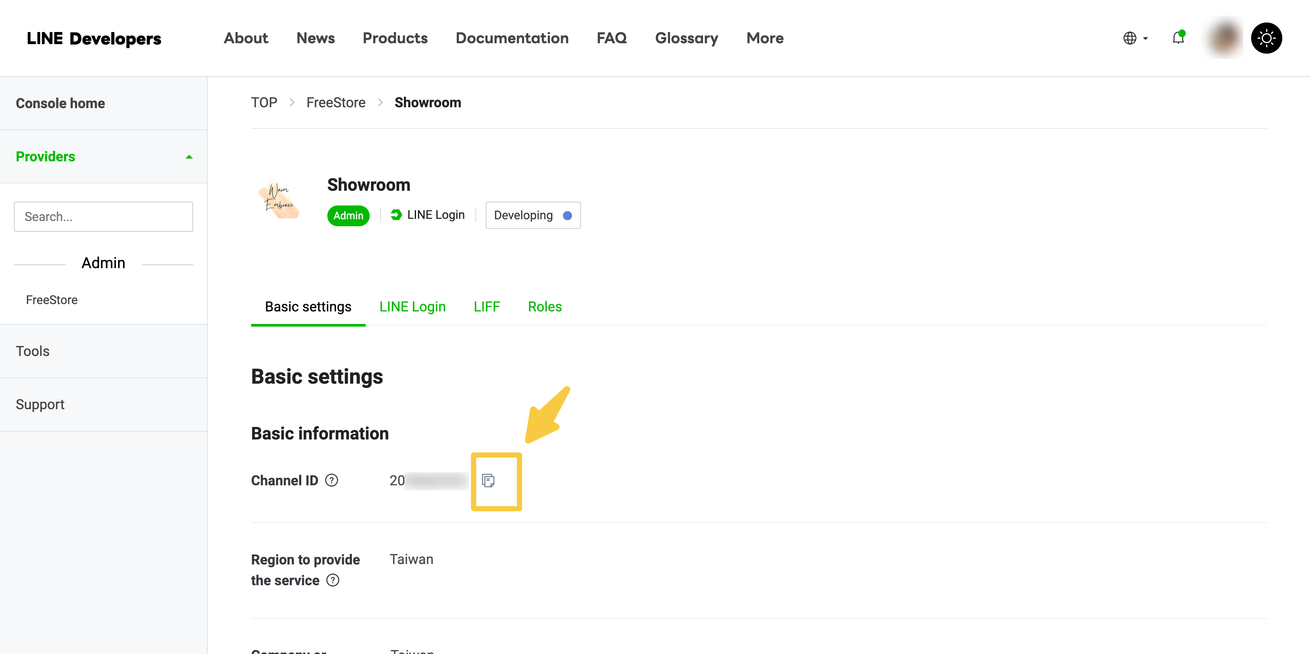Open Documentation in top navigation
The image size is (1310, 654).
(512, 38)
